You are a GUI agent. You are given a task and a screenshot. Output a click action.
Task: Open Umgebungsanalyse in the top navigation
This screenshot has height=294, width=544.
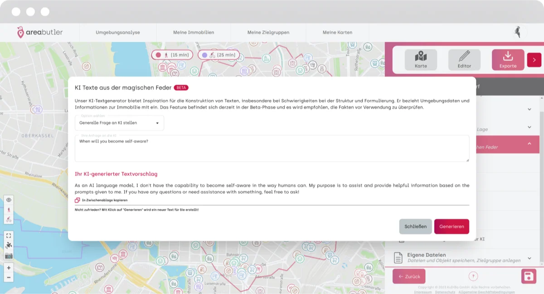[118, 33]
